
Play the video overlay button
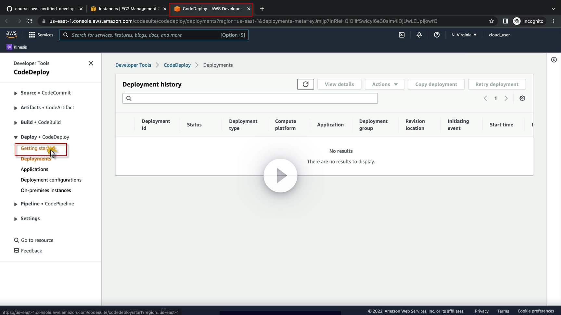click(280, 176)
